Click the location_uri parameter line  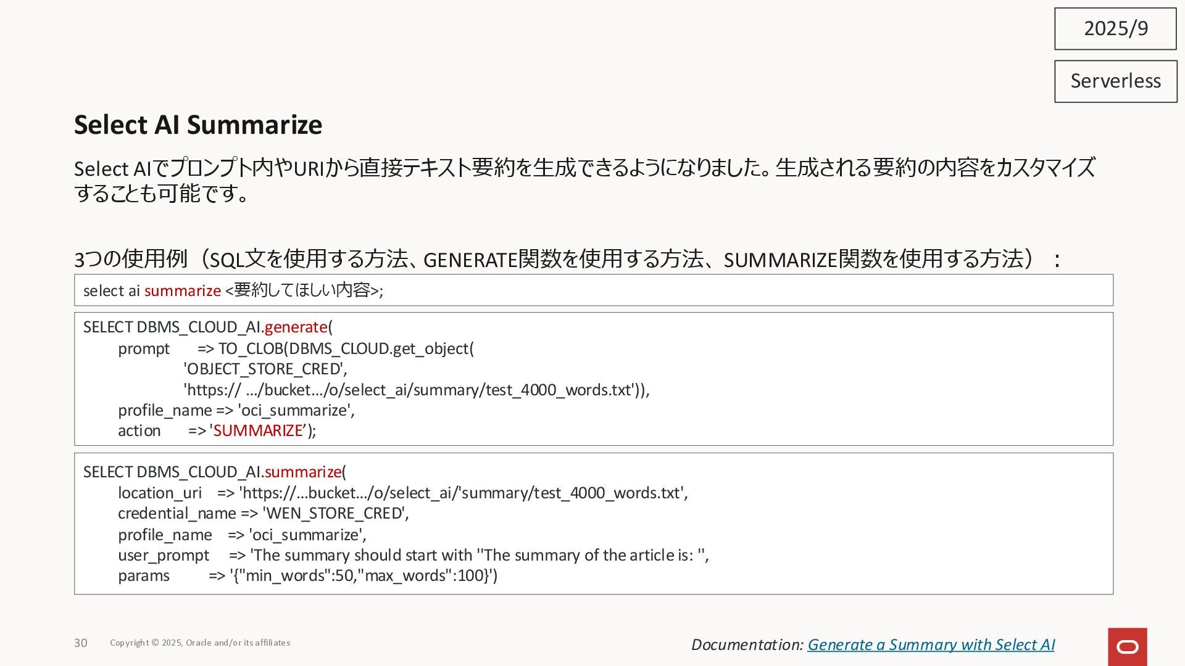tap(402, 493)
